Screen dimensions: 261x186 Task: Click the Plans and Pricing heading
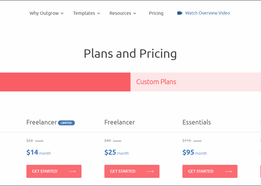click(130, 54)
